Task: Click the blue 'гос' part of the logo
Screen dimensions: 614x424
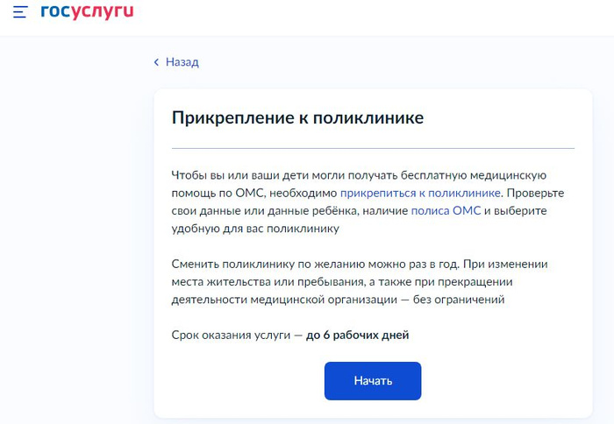Action: (58, 13)
